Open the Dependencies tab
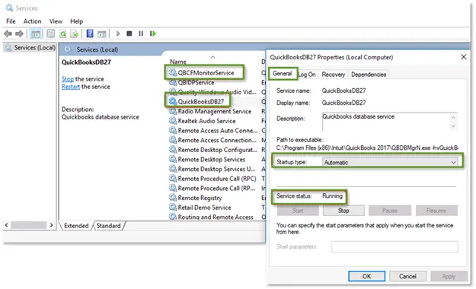 pos(369,75)
